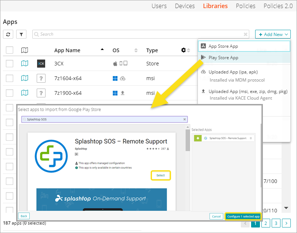
Task: Click the map icon in 3CX row
Action: click(x=25, y=64)
